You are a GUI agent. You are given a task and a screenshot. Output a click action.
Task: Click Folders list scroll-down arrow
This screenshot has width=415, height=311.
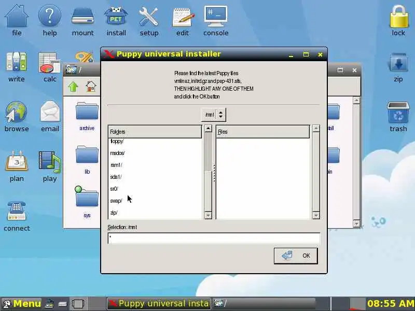(208, 216)
